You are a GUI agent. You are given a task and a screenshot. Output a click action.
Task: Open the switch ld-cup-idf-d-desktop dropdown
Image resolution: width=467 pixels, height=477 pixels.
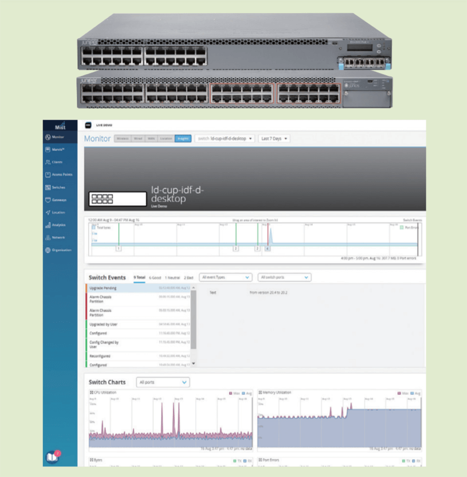tap(224, 138)
